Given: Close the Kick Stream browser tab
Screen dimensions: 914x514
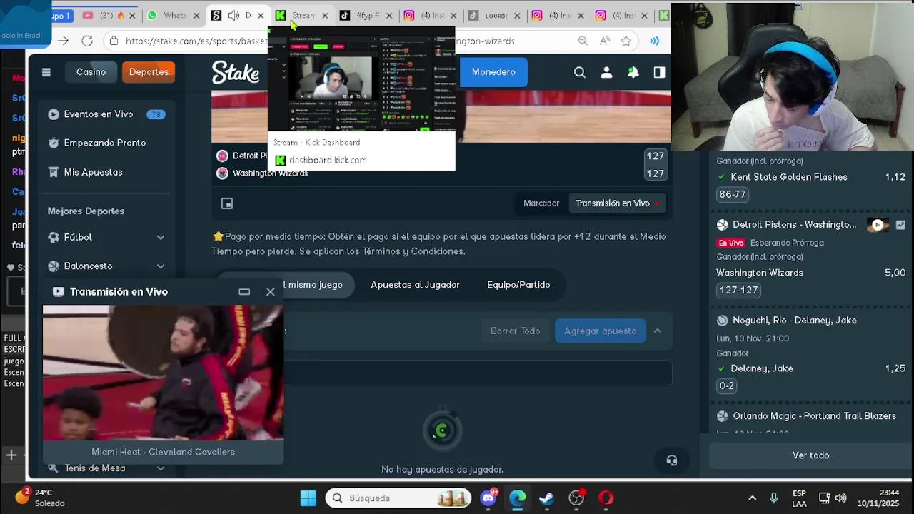Looking at the screenshot, I should [325, 15].
